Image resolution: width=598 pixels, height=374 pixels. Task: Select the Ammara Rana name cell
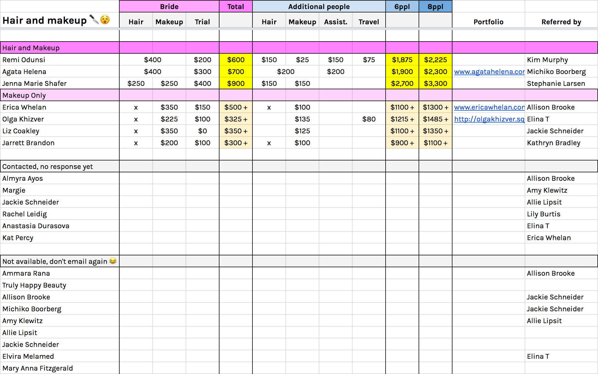[x=60, y=273]
